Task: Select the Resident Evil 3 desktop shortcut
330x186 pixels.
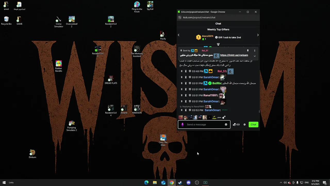Action: [98, 52]
